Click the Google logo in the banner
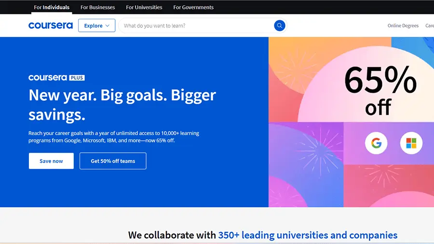Image resolution: width=434 pixels, height=244 pixels. (376, 143)
